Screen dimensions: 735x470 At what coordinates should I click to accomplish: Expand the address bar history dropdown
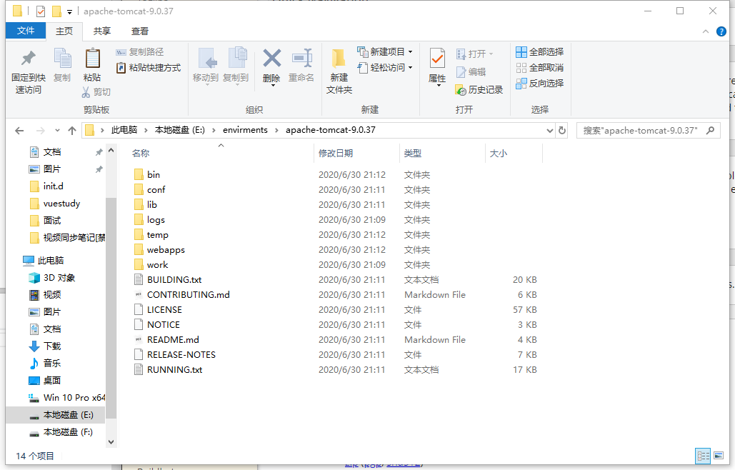[x=550, y=131]
